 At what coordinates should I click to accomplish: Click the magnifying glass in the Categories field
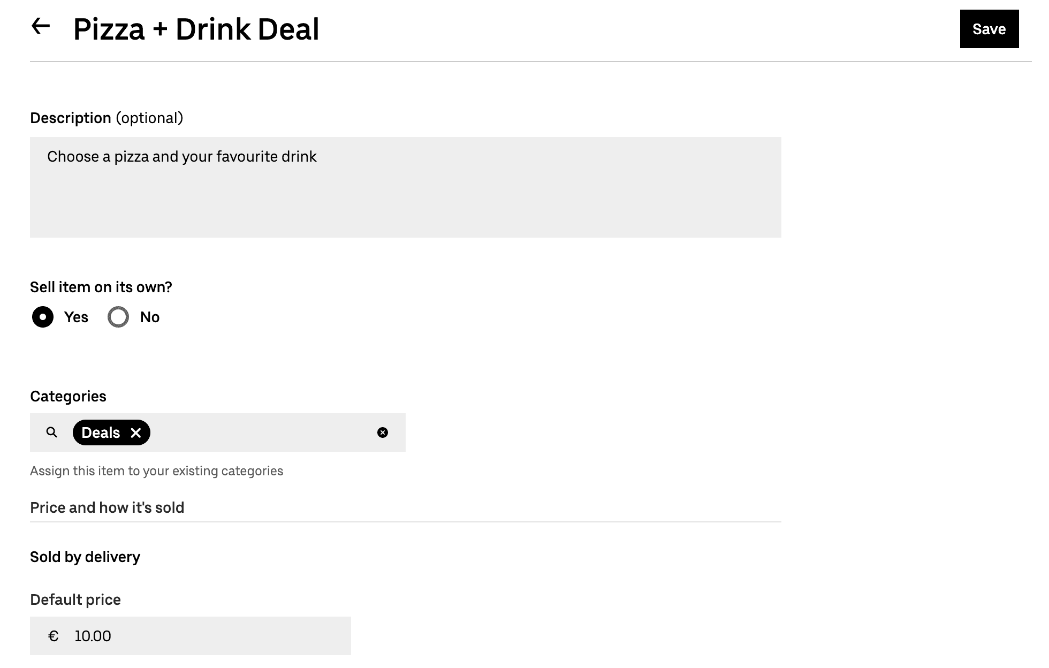(x=51, y=432)
